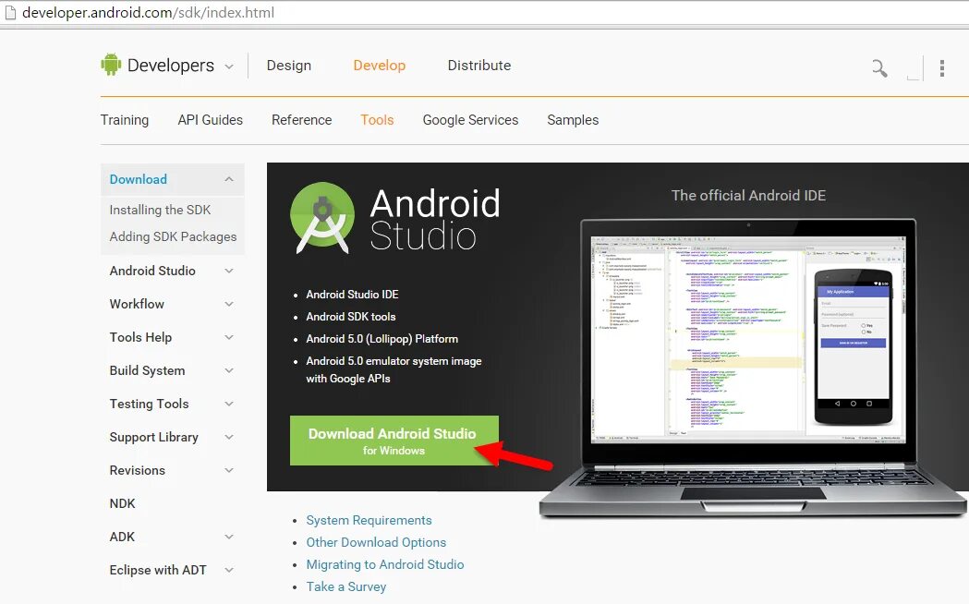The height and width of the screenshot is (604, 969).
Task: Go to the Training section
Action: click(x=125, y=120)
